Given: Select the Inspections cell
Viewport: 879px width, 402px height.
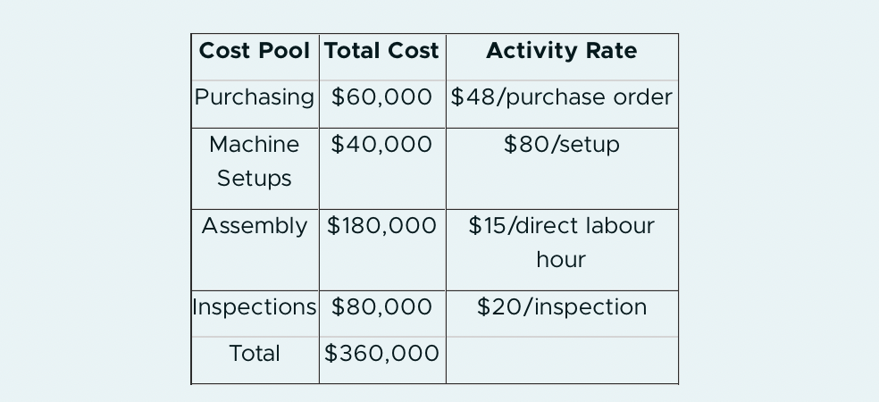Looking at the screenshot, I should [x=255, y=314].
